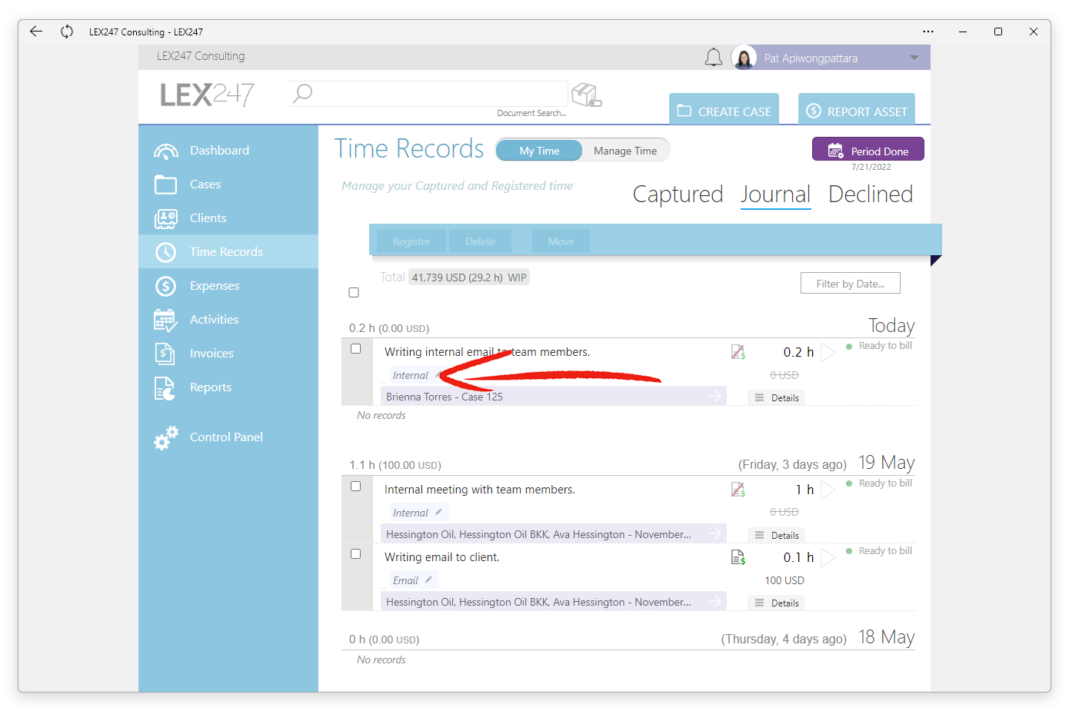Open the three-dots window menu
Viewport: 1069px width, 711px height.
point(928,32)
